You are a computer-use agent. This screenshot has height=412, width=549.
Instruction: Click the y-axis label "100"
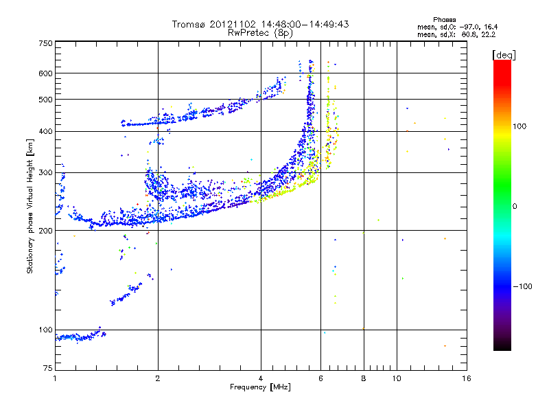coord(45,330)
